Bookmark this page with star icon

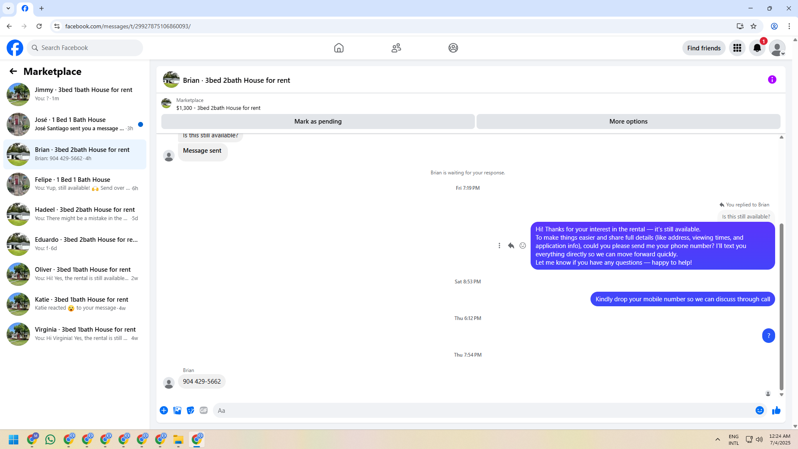754,26
